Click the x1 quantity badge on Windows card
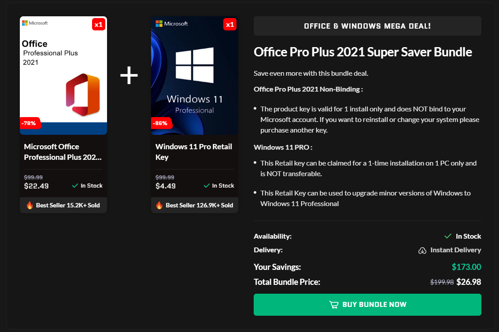This screenshot has width=499, height=332. coord(229,25)
